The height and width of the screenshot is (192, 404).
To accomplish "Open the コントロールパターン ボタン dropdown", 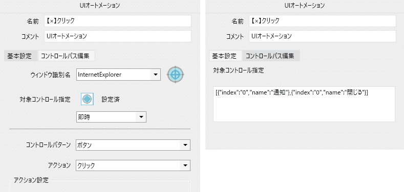I will click(133, 145).
